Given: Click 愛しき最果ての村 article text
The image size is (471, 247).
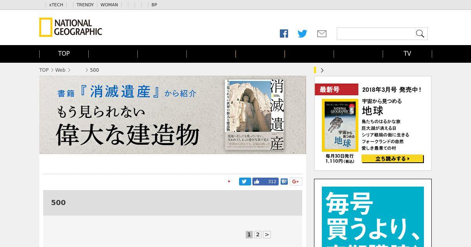Looking at the screenshot, I should coord(379,148).
